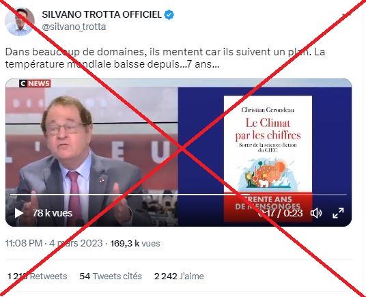Click the 78 k vues video counter

click(53, 213)
